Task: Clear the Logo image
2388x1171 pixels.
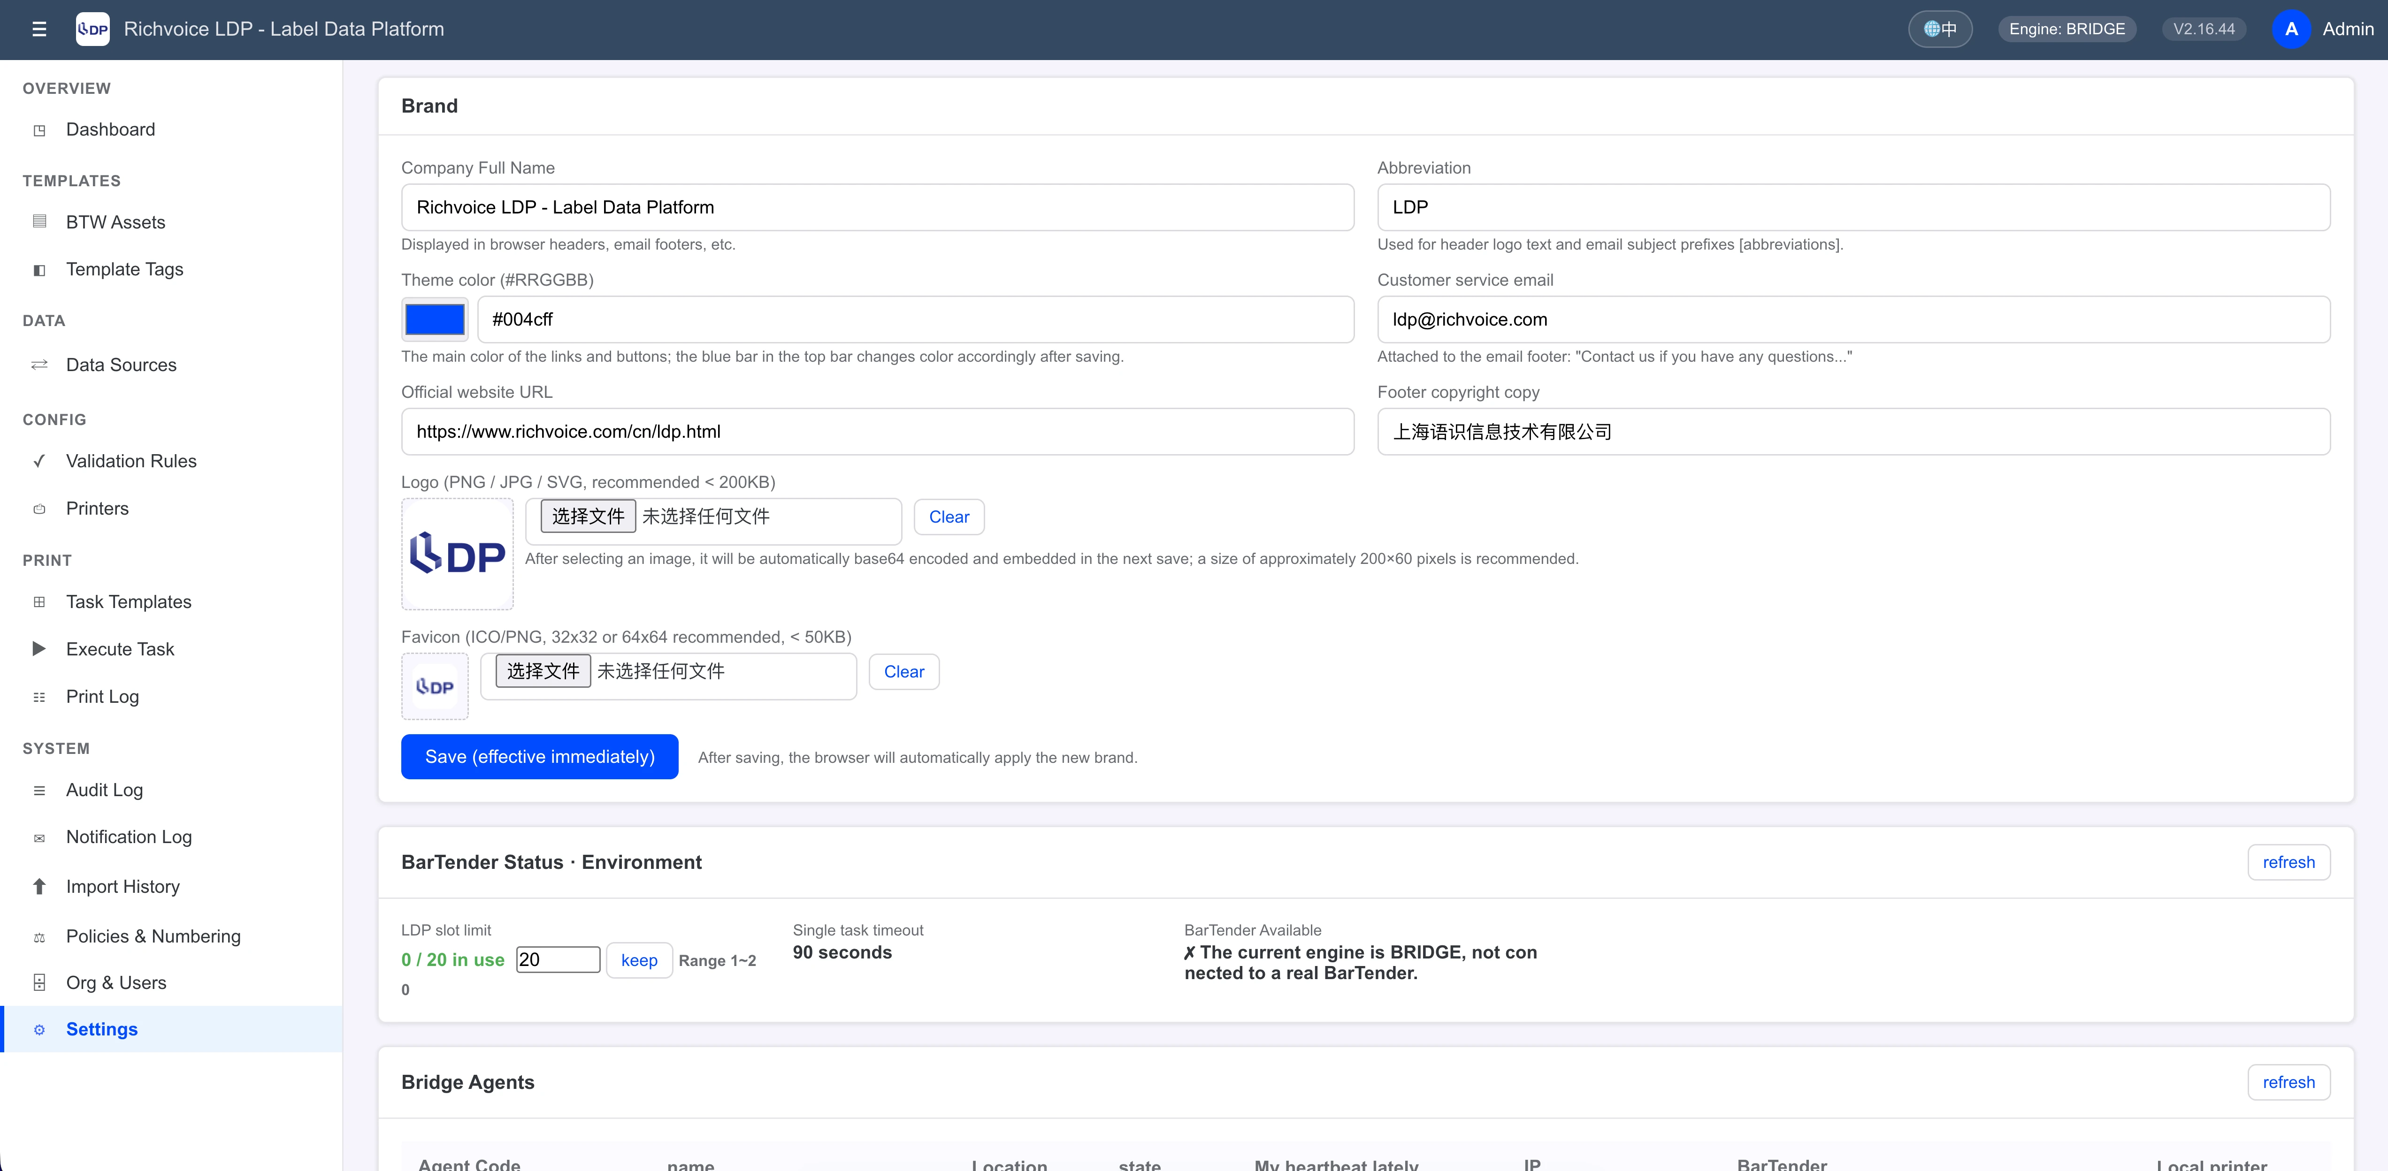Action: [949, 517]
